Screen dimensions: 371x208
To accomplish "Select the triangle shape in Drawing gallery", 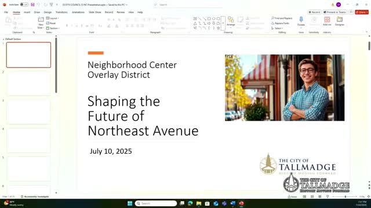I will [x=195, y=23].
